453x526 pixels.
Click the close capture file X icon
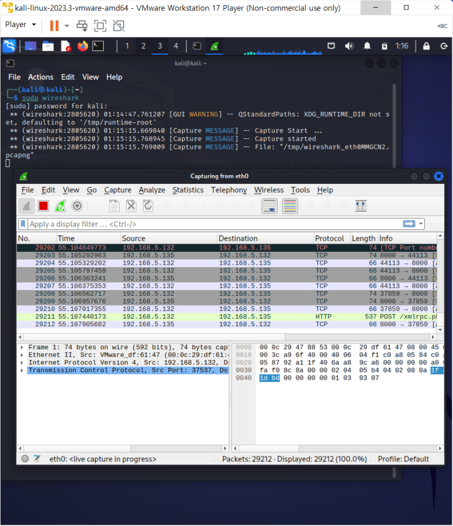131,206
